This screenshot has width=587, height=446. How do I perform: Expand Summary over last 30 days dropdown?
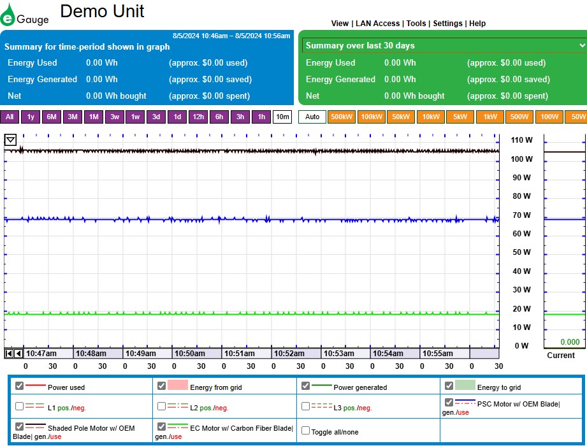coord(444,45)
